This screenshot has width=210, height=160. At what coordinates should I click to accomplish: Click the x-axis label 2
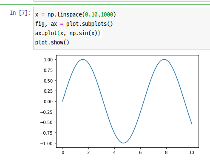pyautogui.click(x=88, y=152)
